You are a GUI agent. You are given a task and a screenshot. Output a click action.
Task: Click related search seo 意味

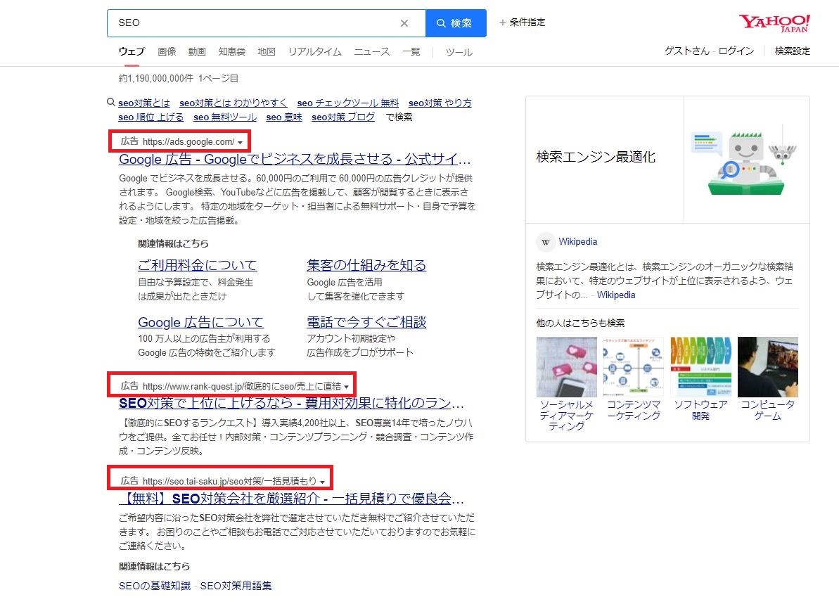point(284,117)
